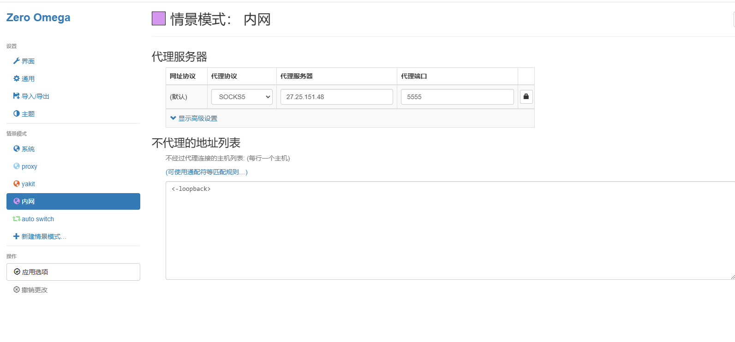Click the plus icon beside 新建情景模式
The height and width of the screenshot is (342, 735).
(17, 236)
